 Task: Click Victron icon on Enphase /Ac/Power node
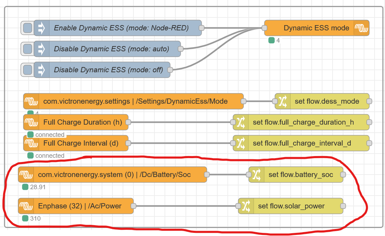click(x=26, y=206)
